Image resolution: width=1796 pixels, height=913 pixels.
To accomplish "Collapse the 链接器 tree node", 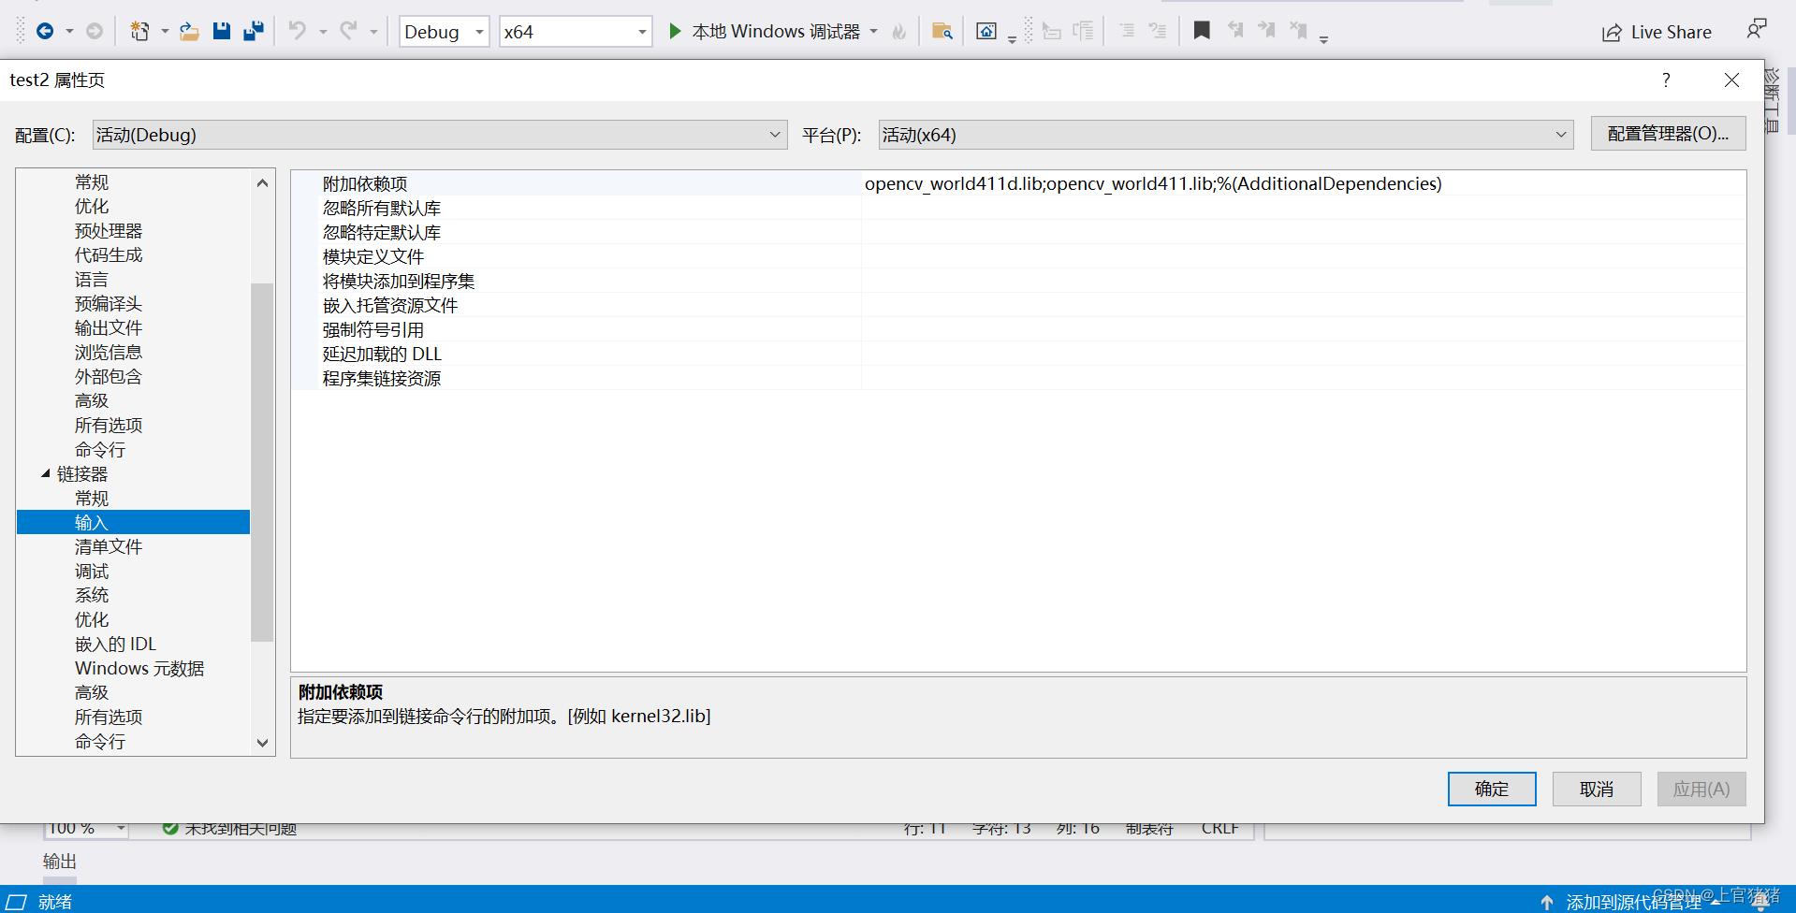I will [x=45, y=473].
